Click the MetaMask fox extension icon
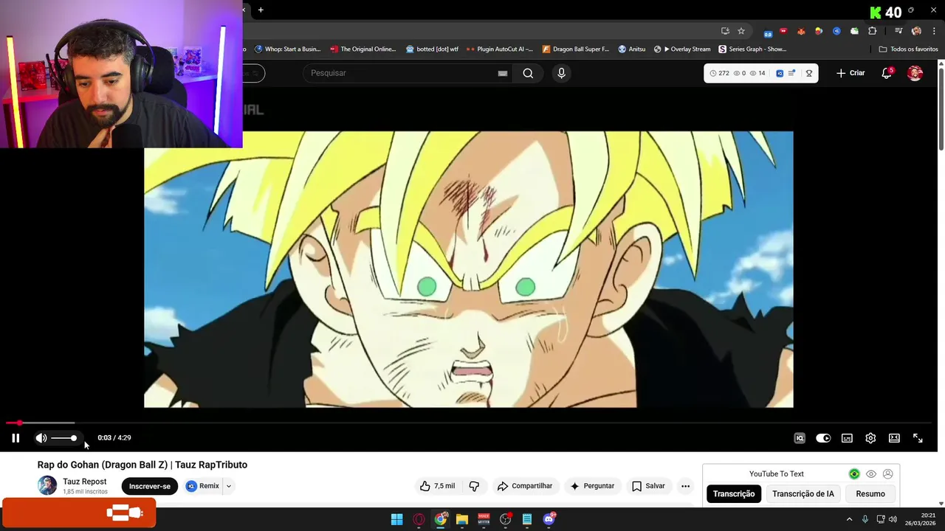Viewport: 945px width, 531px height. [801, 31]
